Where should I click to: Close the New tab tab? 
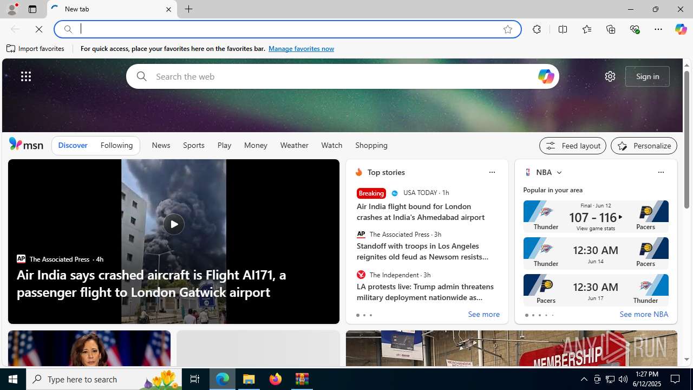coord(168,9)
